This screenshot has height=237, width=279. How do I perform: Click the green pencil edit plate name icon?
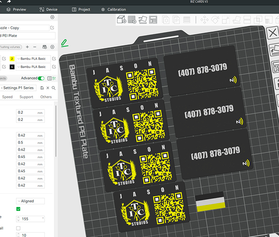coord(65,43)
